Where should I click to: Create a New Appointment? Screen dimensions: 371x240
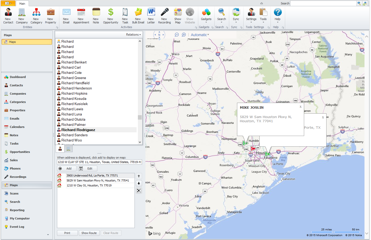coord(81,16)
